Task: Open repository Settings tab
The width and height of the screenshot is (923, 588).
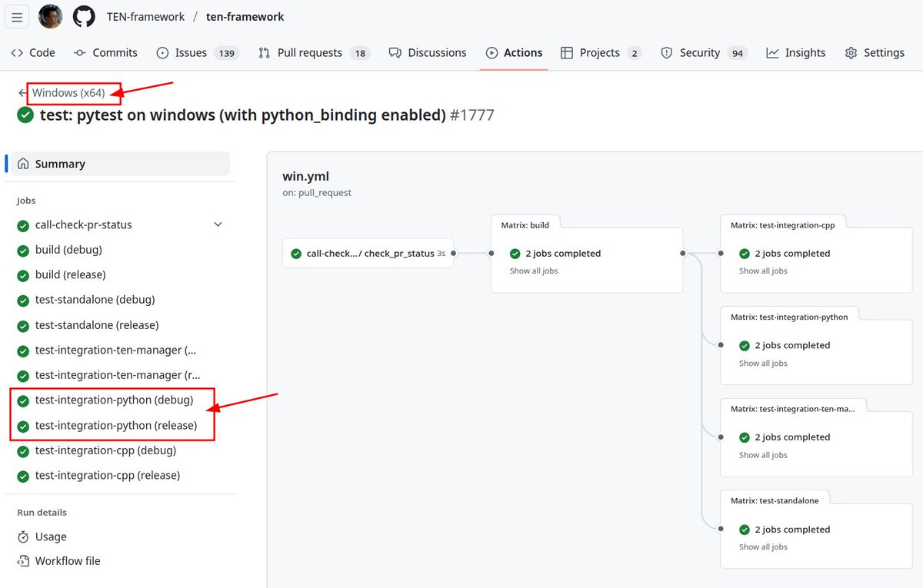Action: 875,52
